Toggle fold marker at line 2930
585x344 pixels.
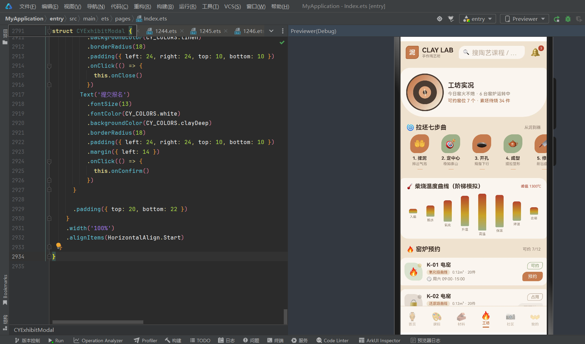(49, 219)
